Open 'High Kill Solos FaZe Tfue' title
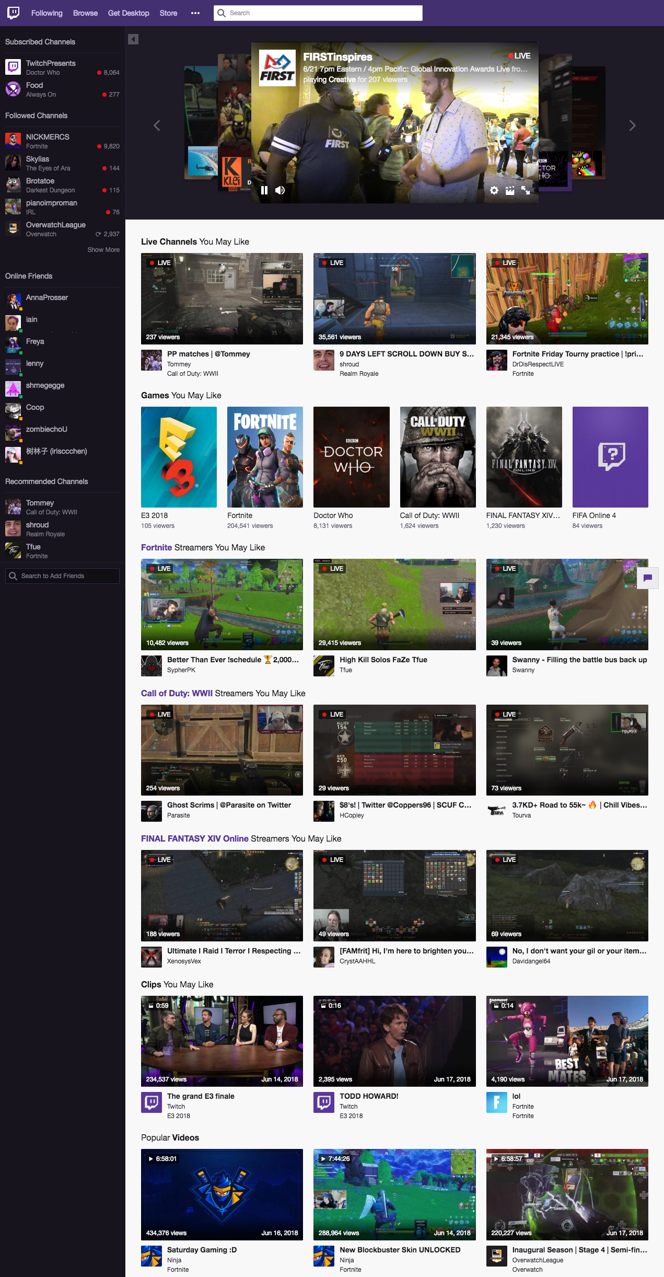Image resolution: width=664 pixels, height=1277 pixels. coord(383,660)
